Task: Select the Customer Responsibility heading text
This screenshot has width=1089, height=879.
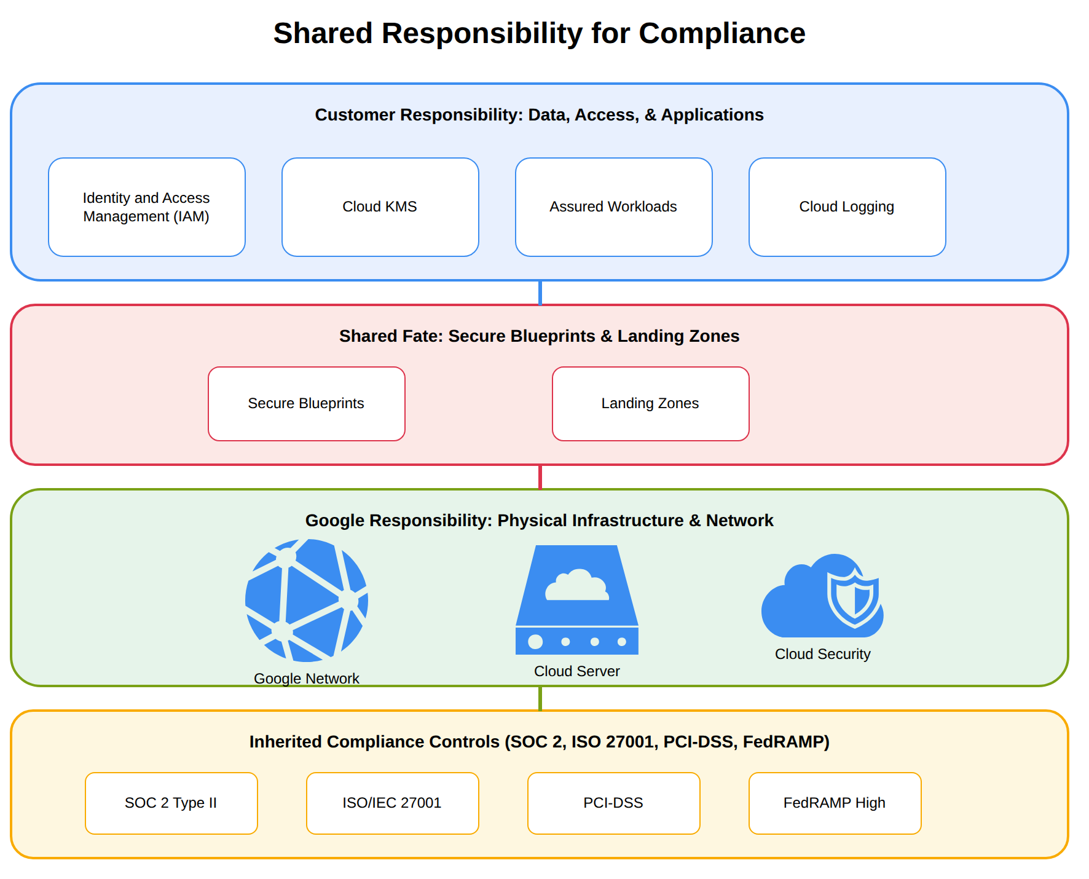Action: point(540,115)
